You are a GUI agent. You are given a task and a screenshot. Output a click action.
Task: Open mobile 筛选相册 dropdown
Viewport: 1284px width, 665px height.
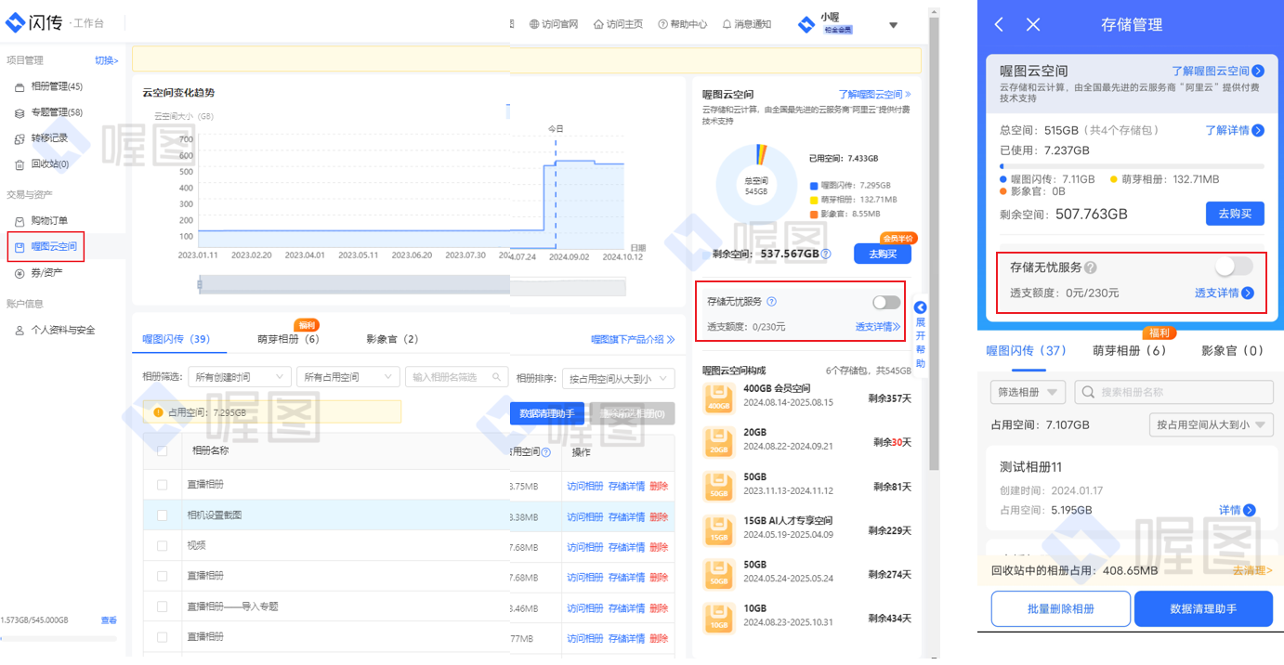1028,392
